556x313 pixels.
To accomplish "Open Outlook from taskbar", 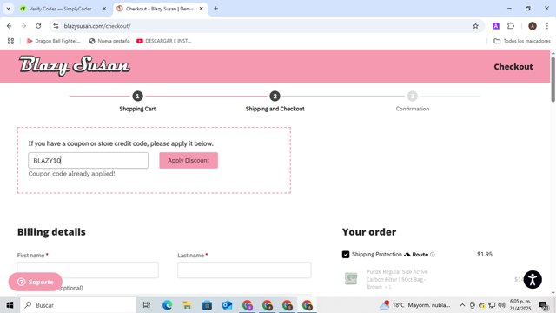I will point(227,305).
